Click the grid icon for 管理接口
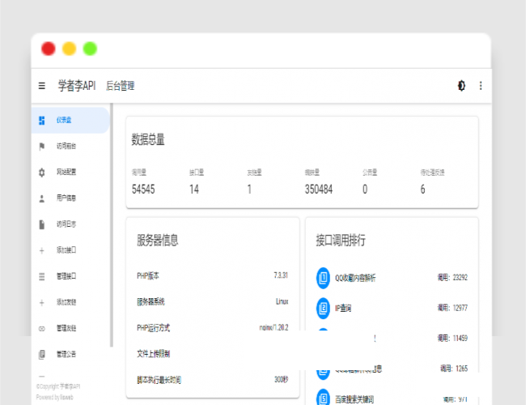The height and width of the screenshot is (405, 526). (x=41, y=276)
